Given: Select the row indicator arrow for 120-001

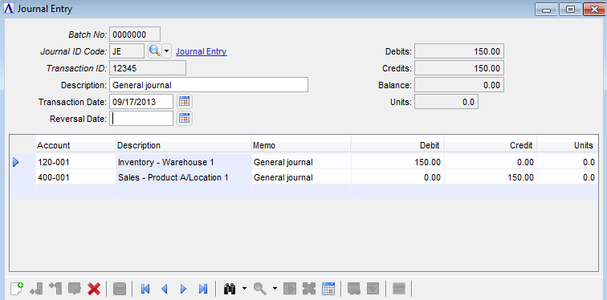Looking at the screenshot, I should click(x=16, y=162).
